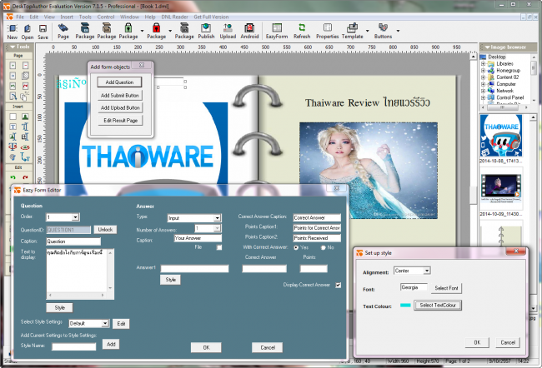Select Homegroup in the Image browser tree
Image resolution: width=542 pixels, height=368 pixels.
coord(508,71)
